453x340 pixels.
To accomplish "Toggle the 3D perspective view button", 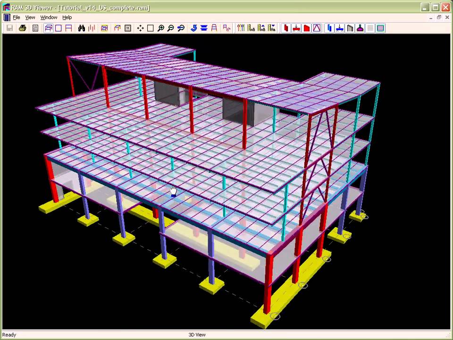I will 48,28.
